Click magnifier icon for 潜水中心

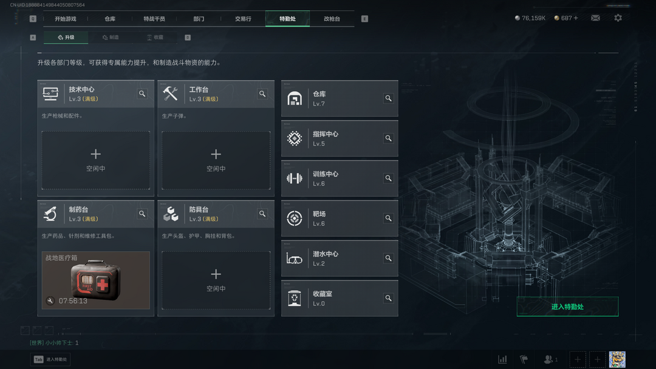point(388,259)
